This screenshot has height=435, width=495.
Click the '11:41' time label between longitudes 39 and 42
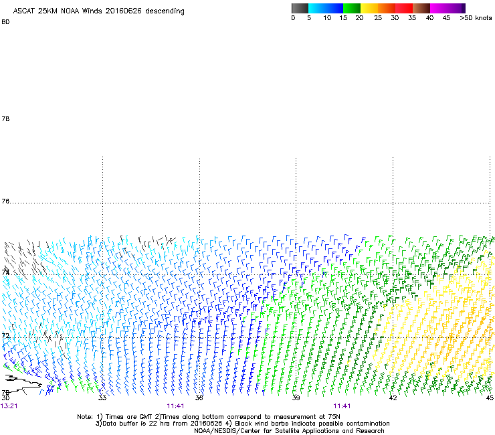[x=342, y=406]
